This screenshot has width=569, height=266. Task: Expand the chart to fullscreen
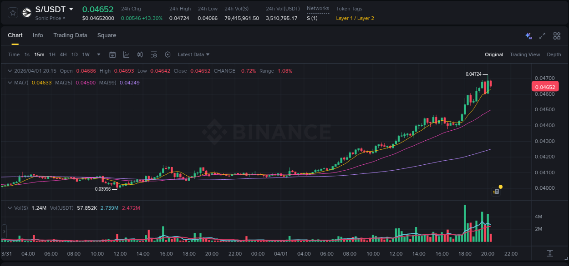coord(542,35)
